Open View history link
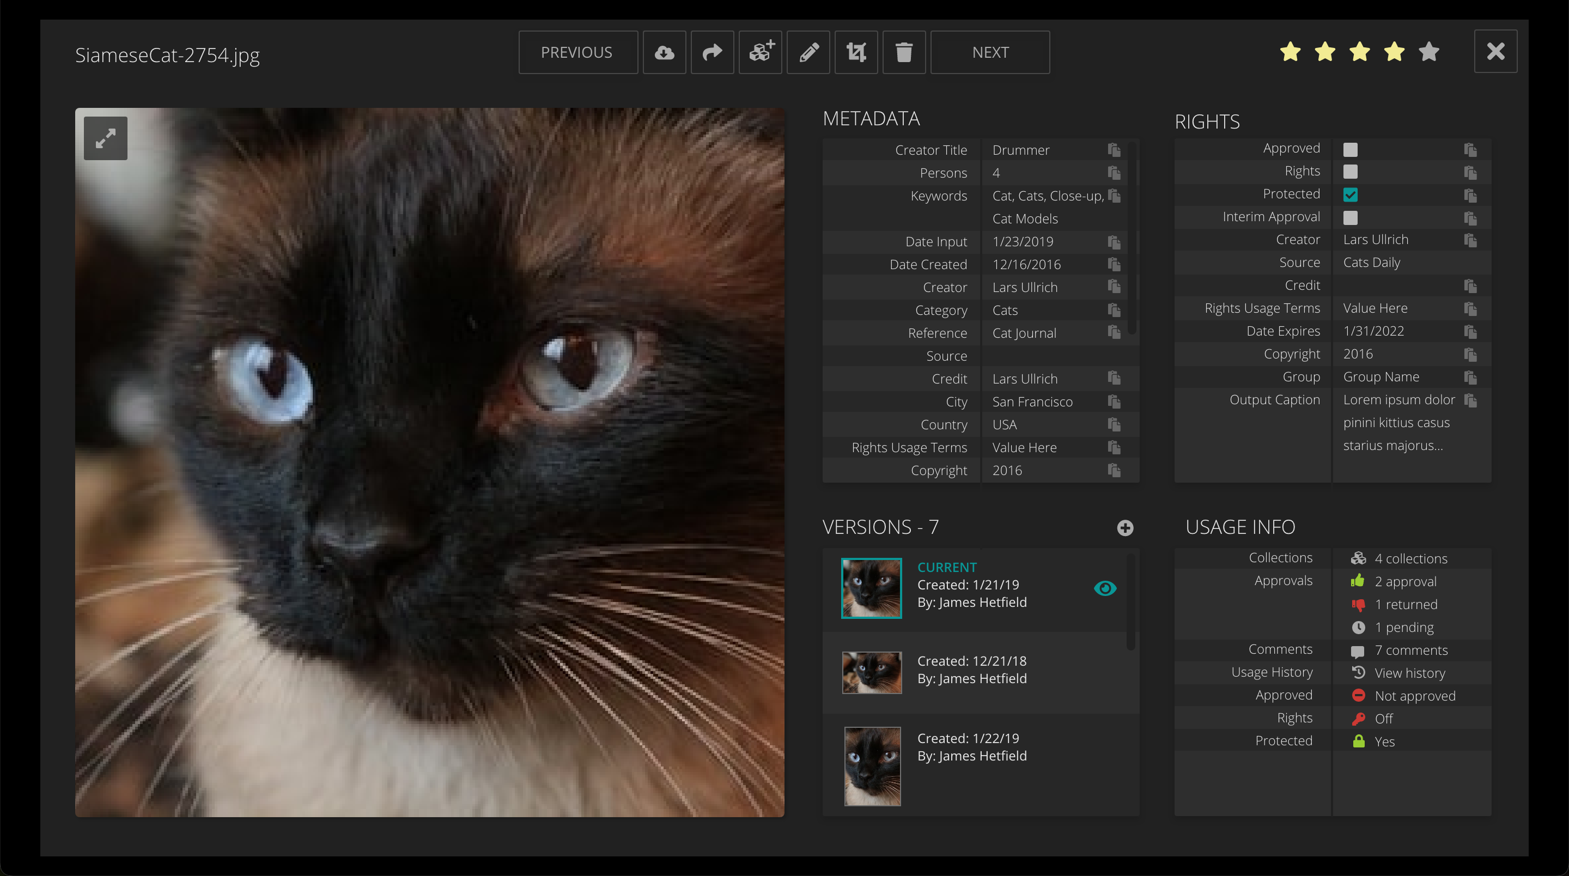 click(x=1409, y=673)
